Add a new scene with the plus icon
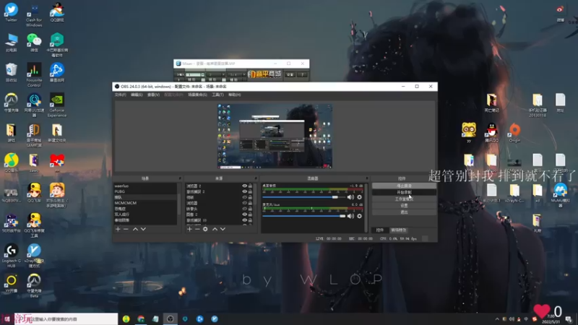 (x=118, y=229)
